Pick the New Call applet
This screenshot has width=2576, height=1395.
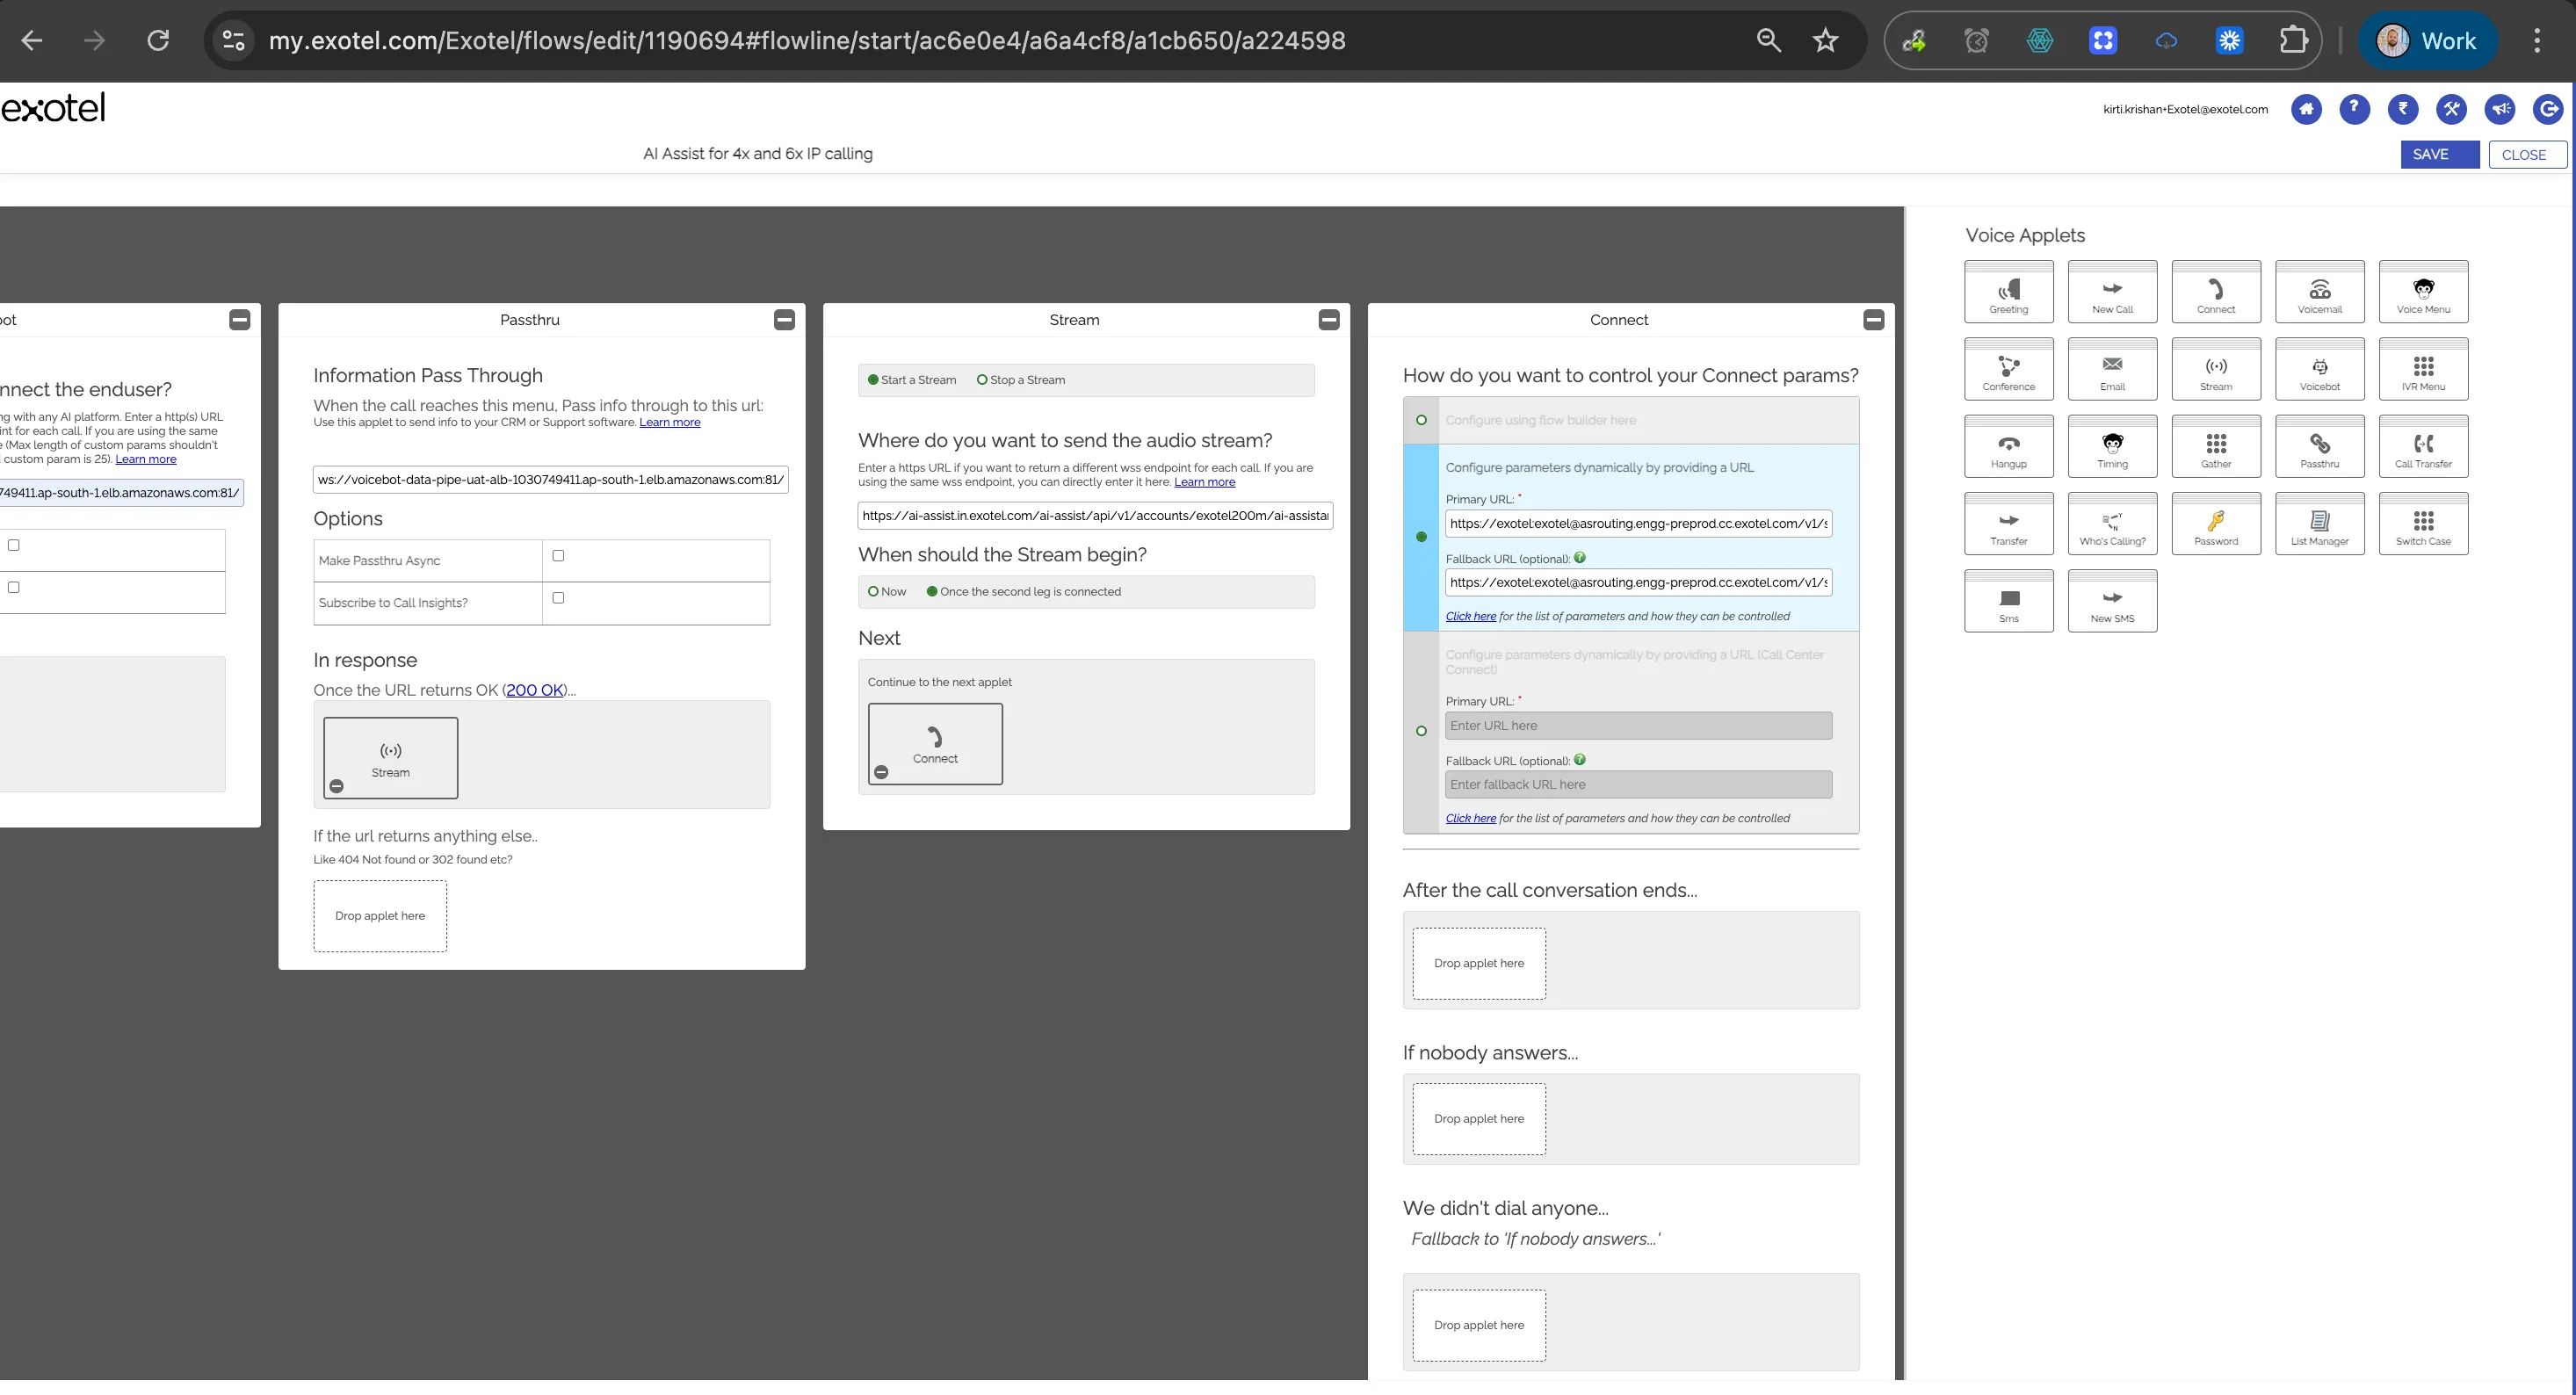[2112, 292]
